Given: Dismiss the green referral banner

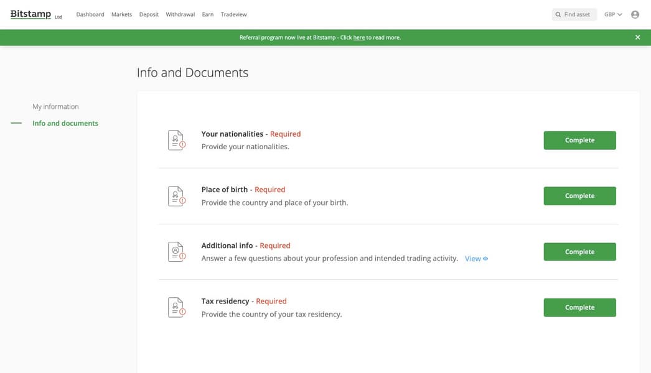Looking at the screenshot, I should (x=637, y=37).
